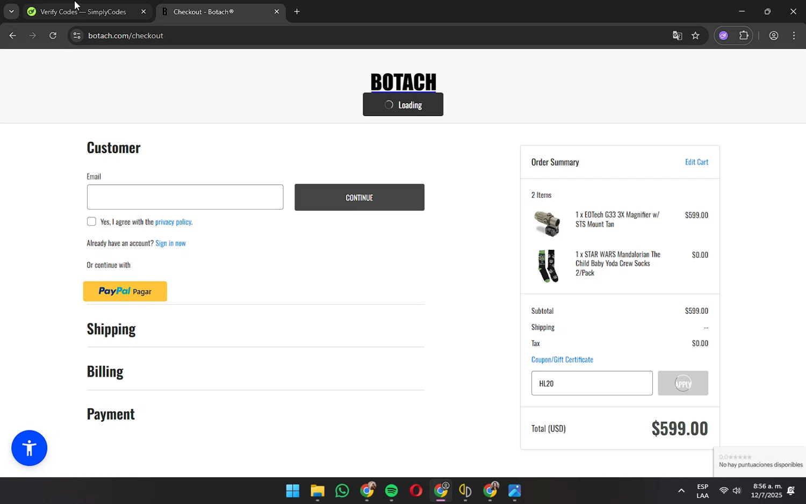Open the translate page icon
The height and width of the screenshot is (504, 806).
click(x=677, y=35)
